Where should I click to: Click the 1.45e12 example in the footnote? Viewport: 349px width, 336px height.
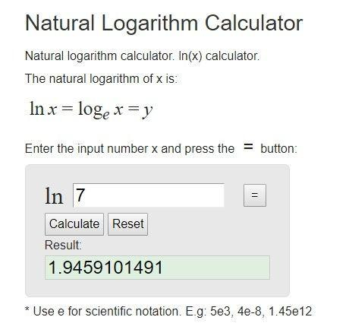pyautogui.click(x=290, y=311)
